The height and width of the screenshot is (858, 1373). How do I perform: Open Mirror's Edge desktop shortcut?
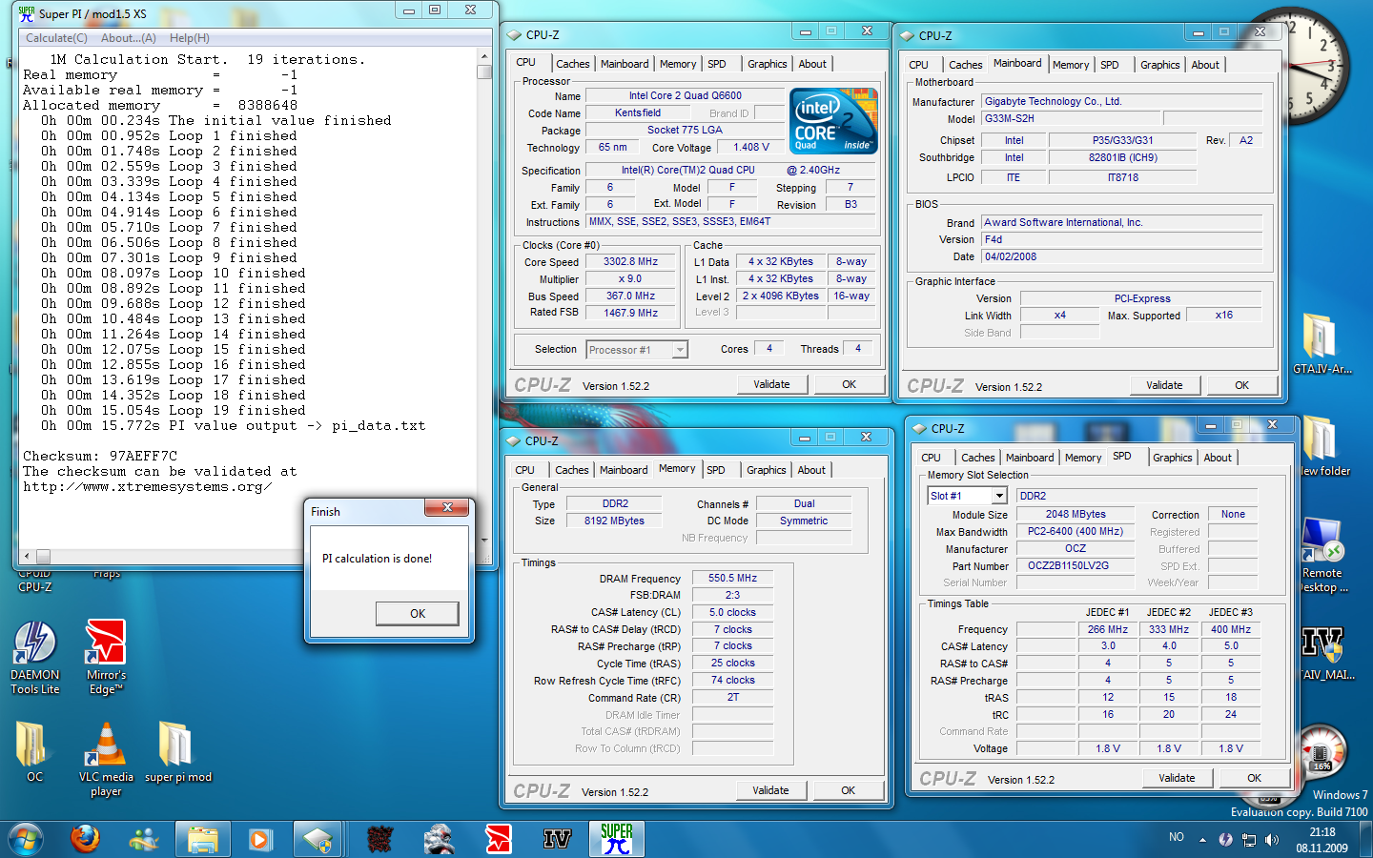coord(106,657)
